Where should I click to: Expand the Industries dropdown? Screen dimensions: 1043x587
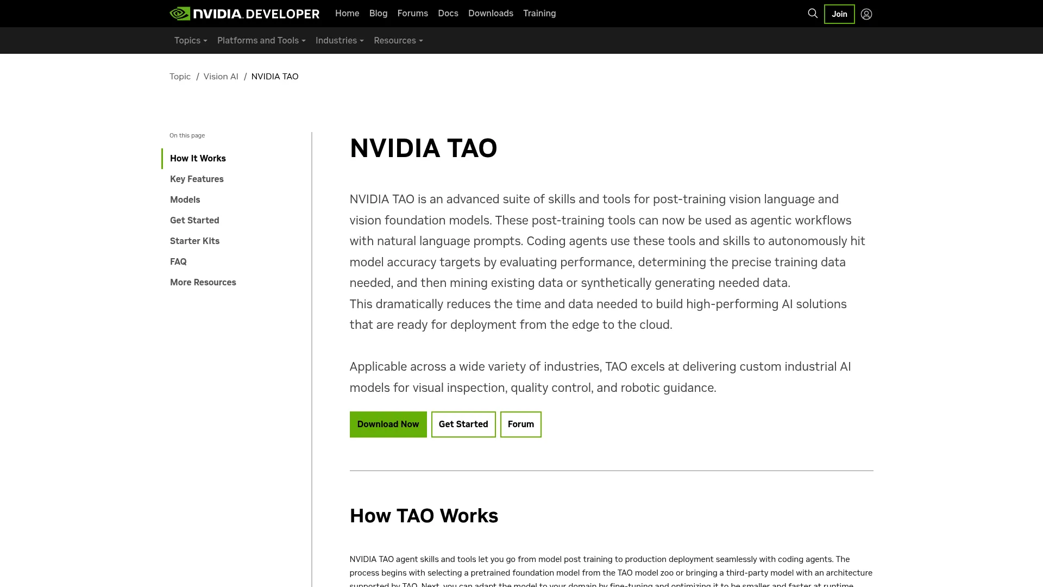tap(340, 41)
